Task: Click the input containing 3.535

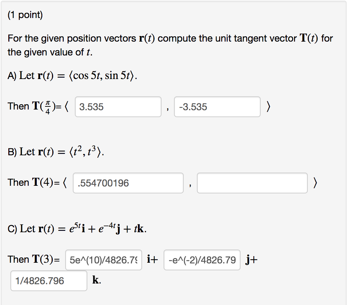Action: click(118, 107)
